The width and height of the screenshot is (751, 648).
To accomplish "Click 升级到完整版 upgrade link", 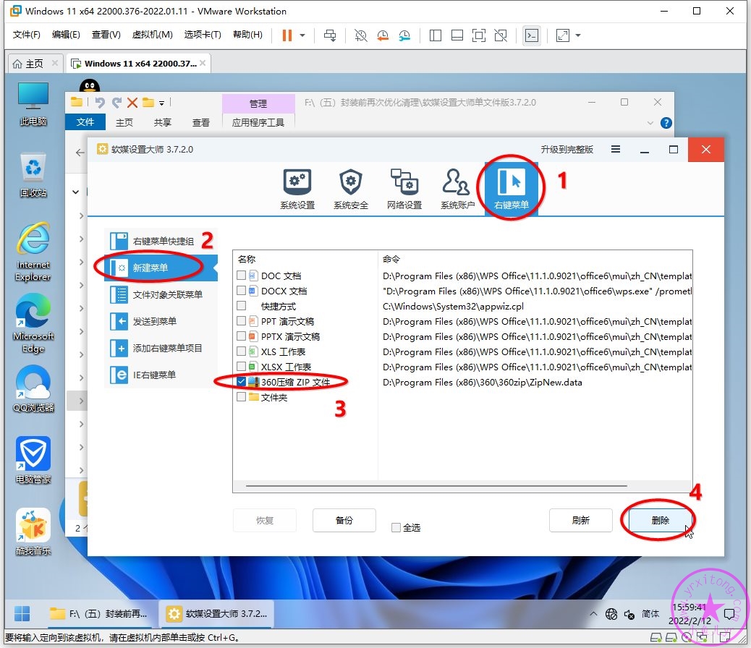I will coord(567,150).
